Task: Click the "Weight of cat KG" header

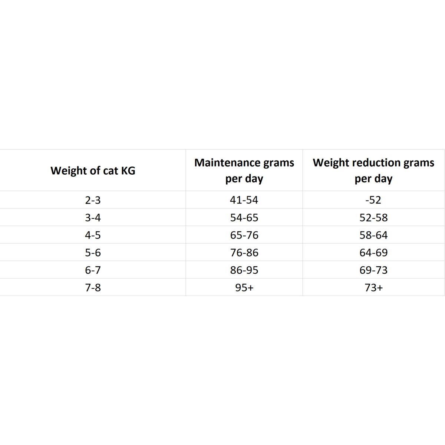Action: (x=93, y=171)
